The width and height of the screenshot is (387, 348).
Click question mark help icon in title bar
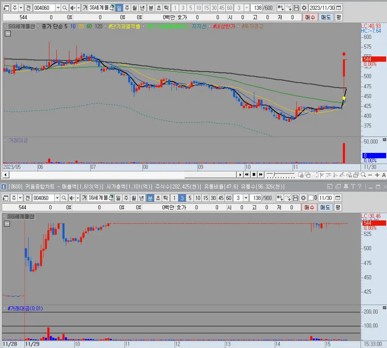(x=359, y=186)
